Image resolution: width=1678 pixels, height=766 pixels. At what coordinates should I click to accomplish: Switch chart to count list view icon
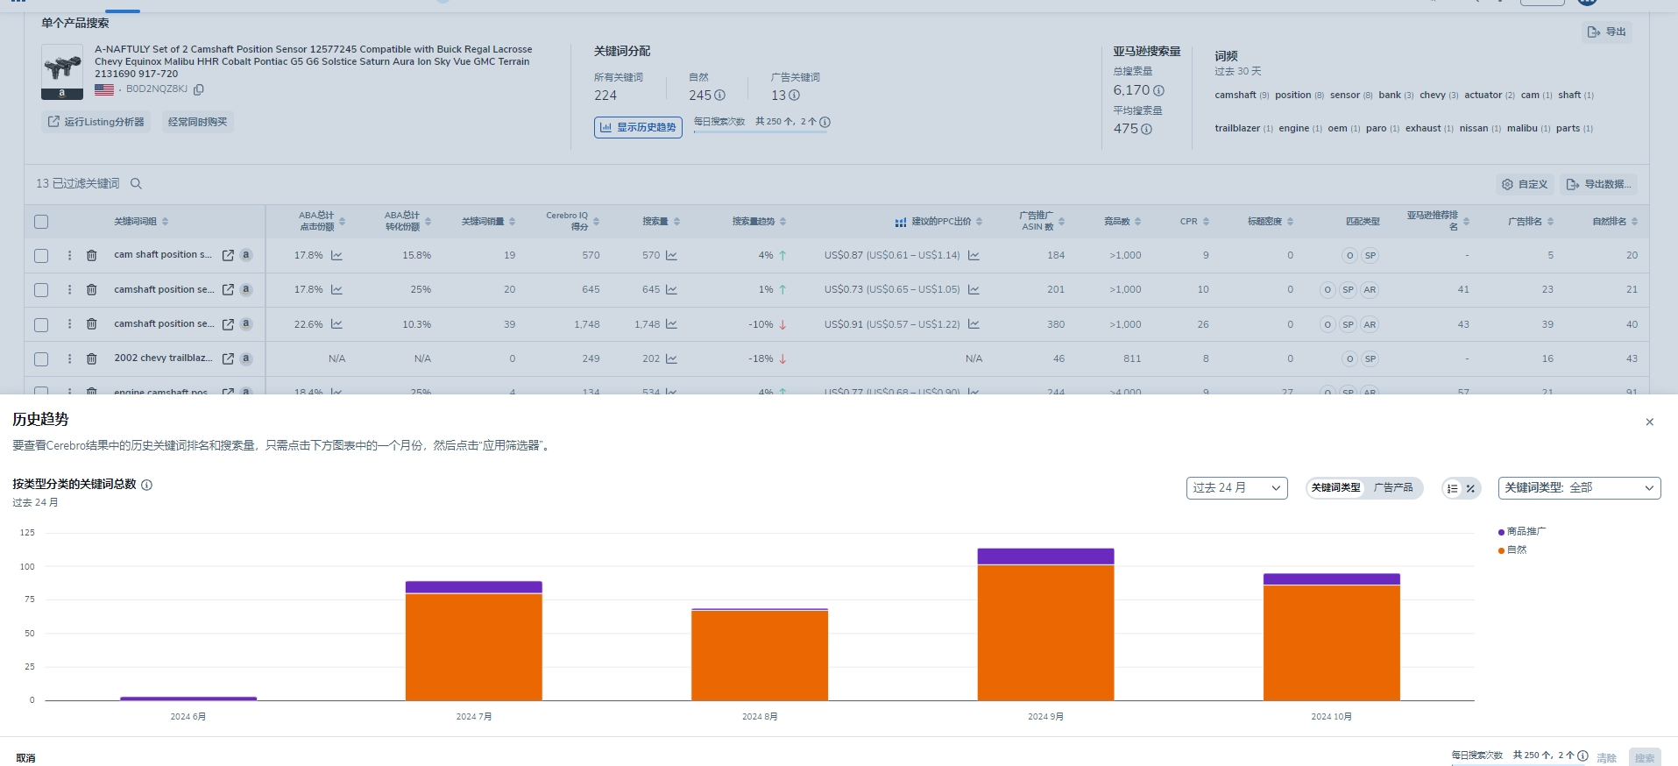tap(1452, 488)
